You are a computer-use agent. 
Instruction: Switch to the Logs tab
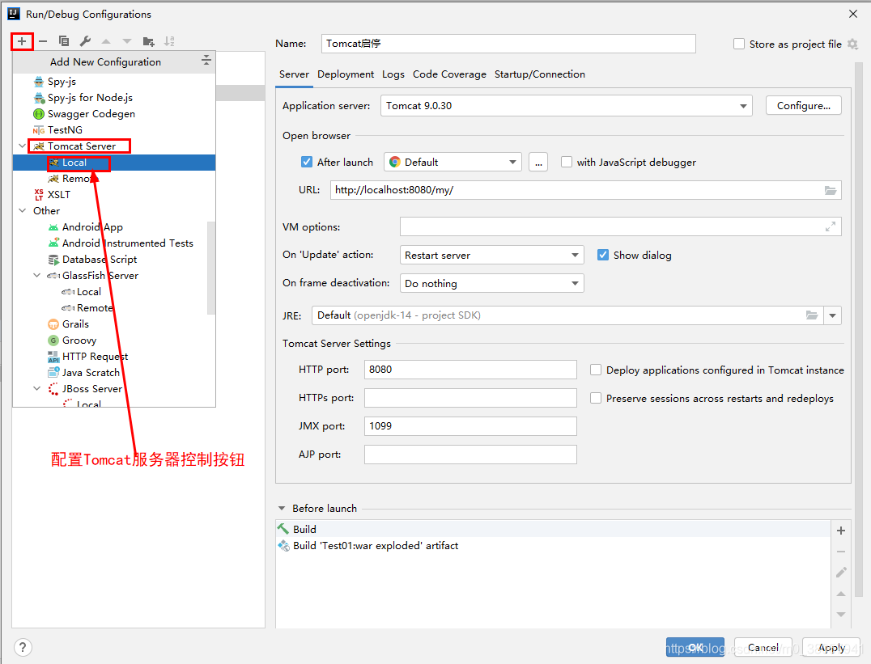coord(393,74)
